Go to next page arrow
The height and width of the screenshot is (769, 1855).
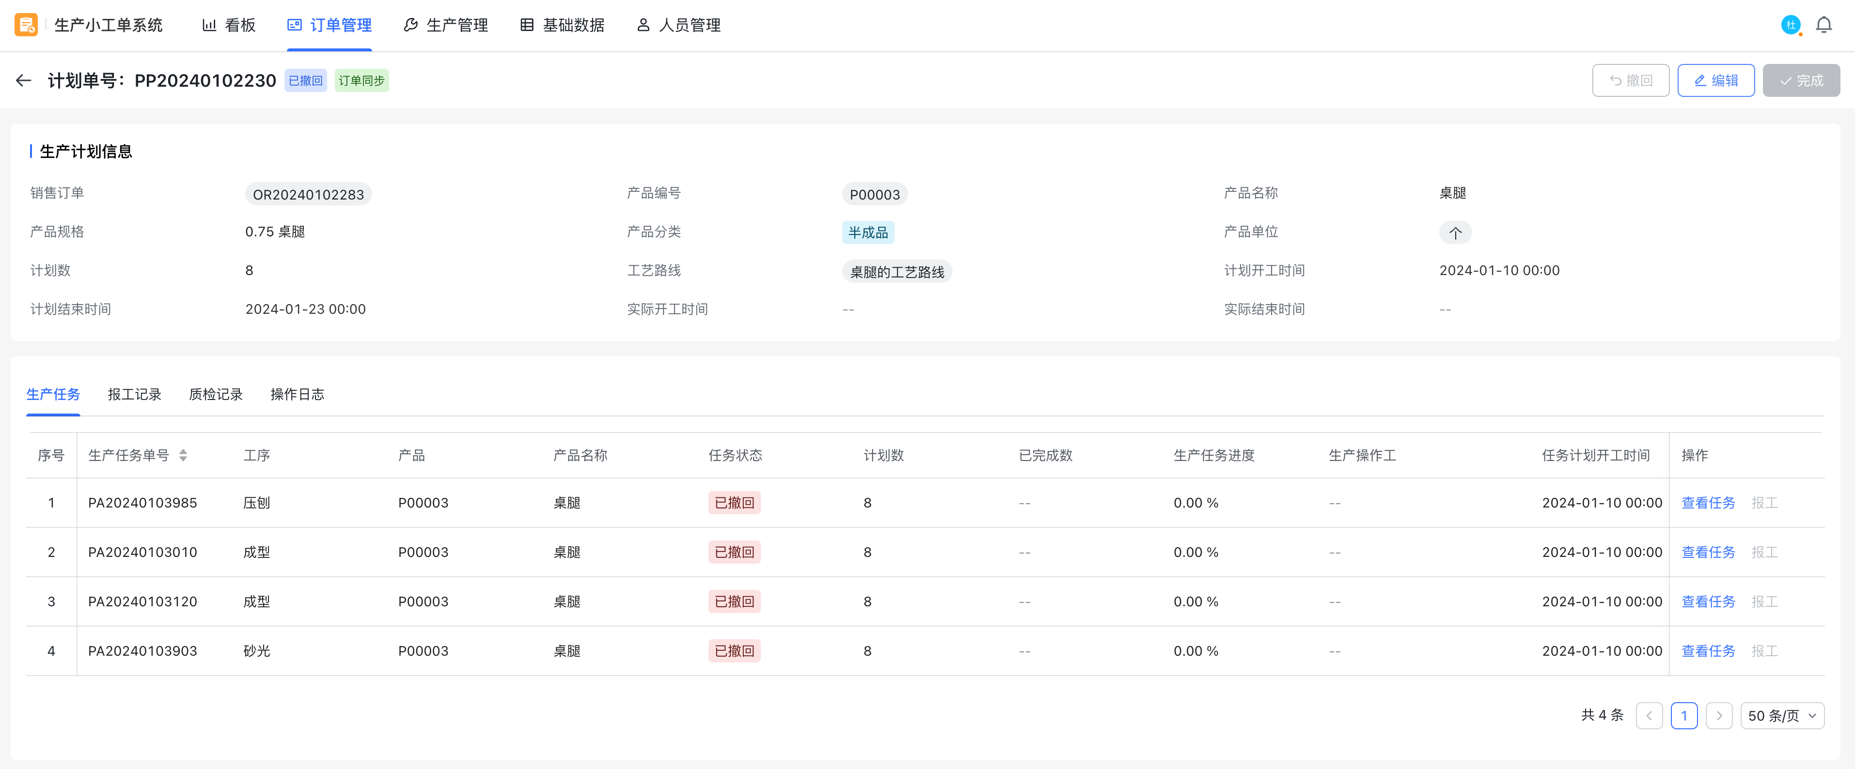1718,716
